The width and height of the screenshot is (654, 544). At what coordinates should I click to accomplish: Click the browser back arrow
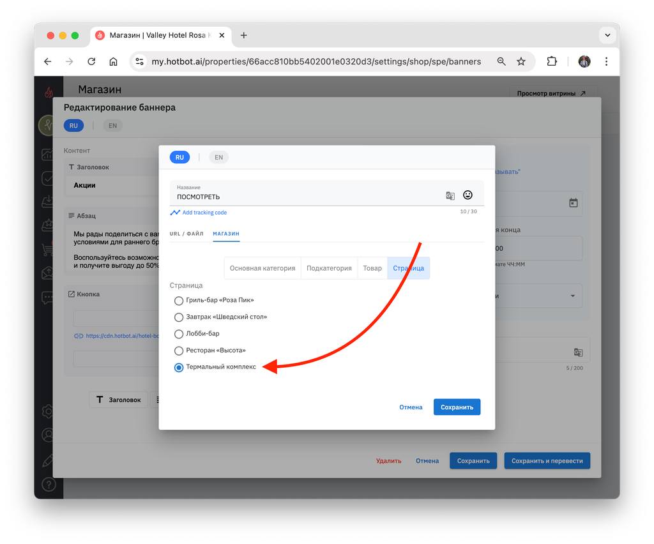[x=47, y=62]
